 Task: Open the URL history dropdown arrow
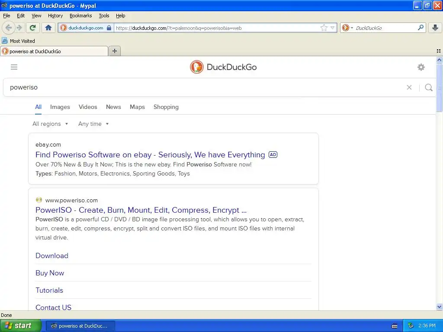(x=333, y=28)
